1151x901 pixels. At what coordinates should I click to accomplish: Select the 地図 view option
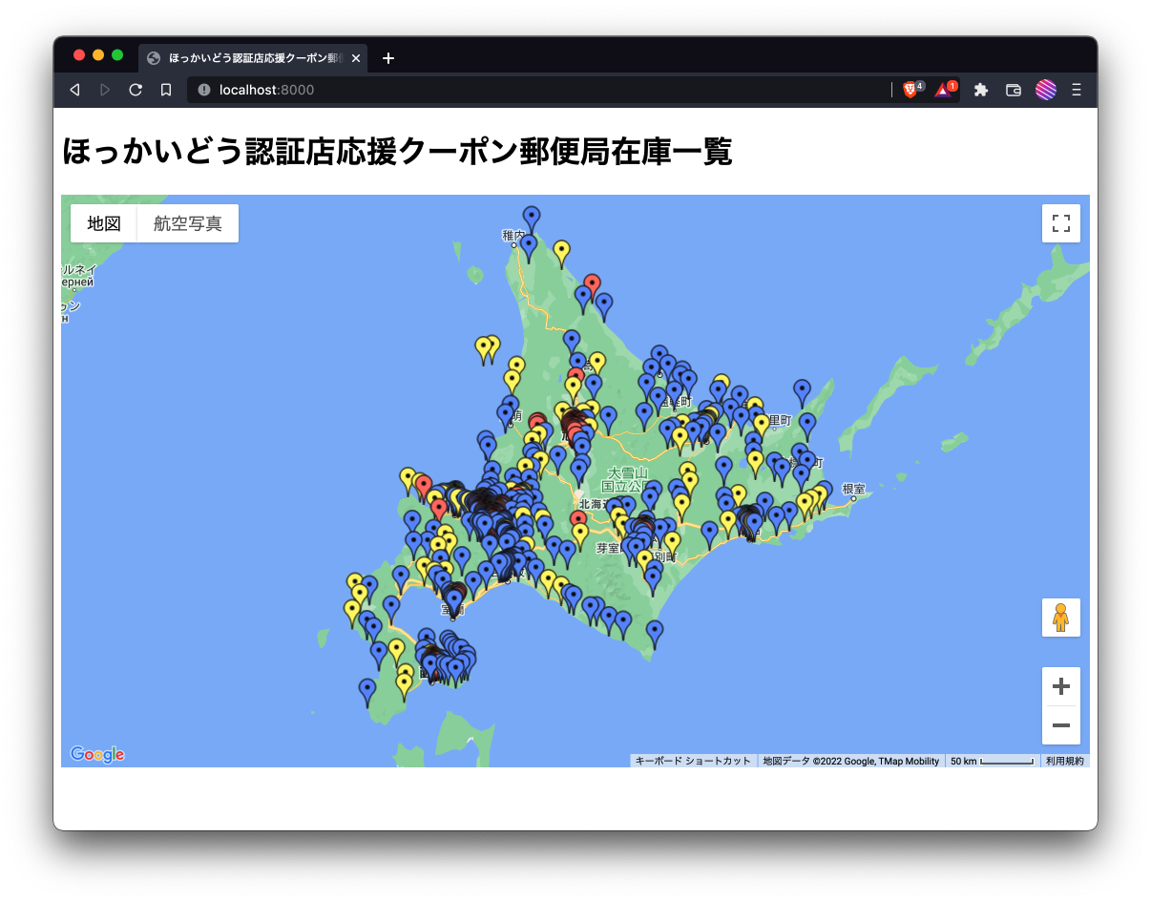coord(103,222)
